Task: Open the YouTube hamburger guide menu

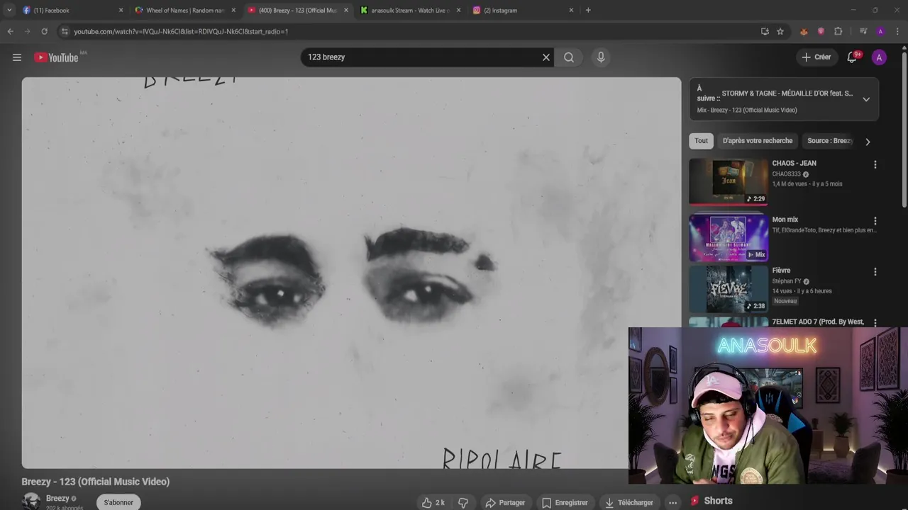Action: click(17, 57)
